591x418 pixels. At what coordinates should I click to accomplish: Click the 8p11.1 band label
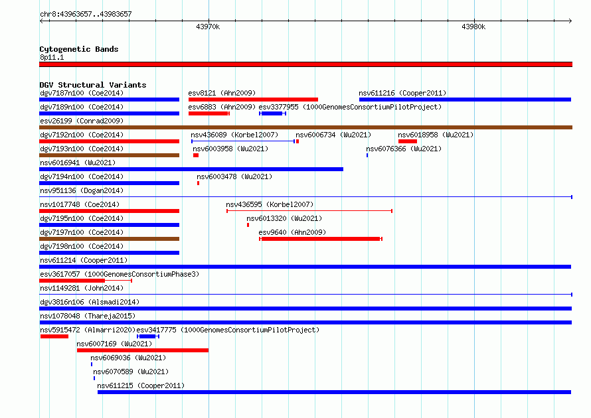[x=52, y=57]
